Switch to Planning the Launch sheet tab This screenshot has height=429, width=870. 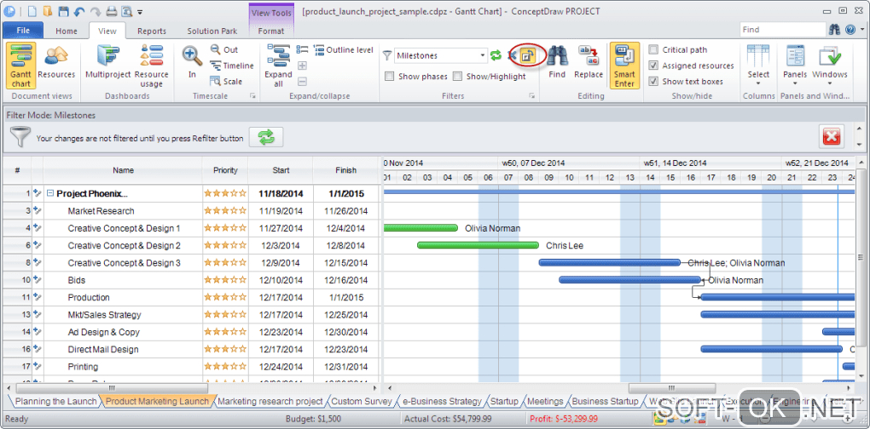click(56, 401)
